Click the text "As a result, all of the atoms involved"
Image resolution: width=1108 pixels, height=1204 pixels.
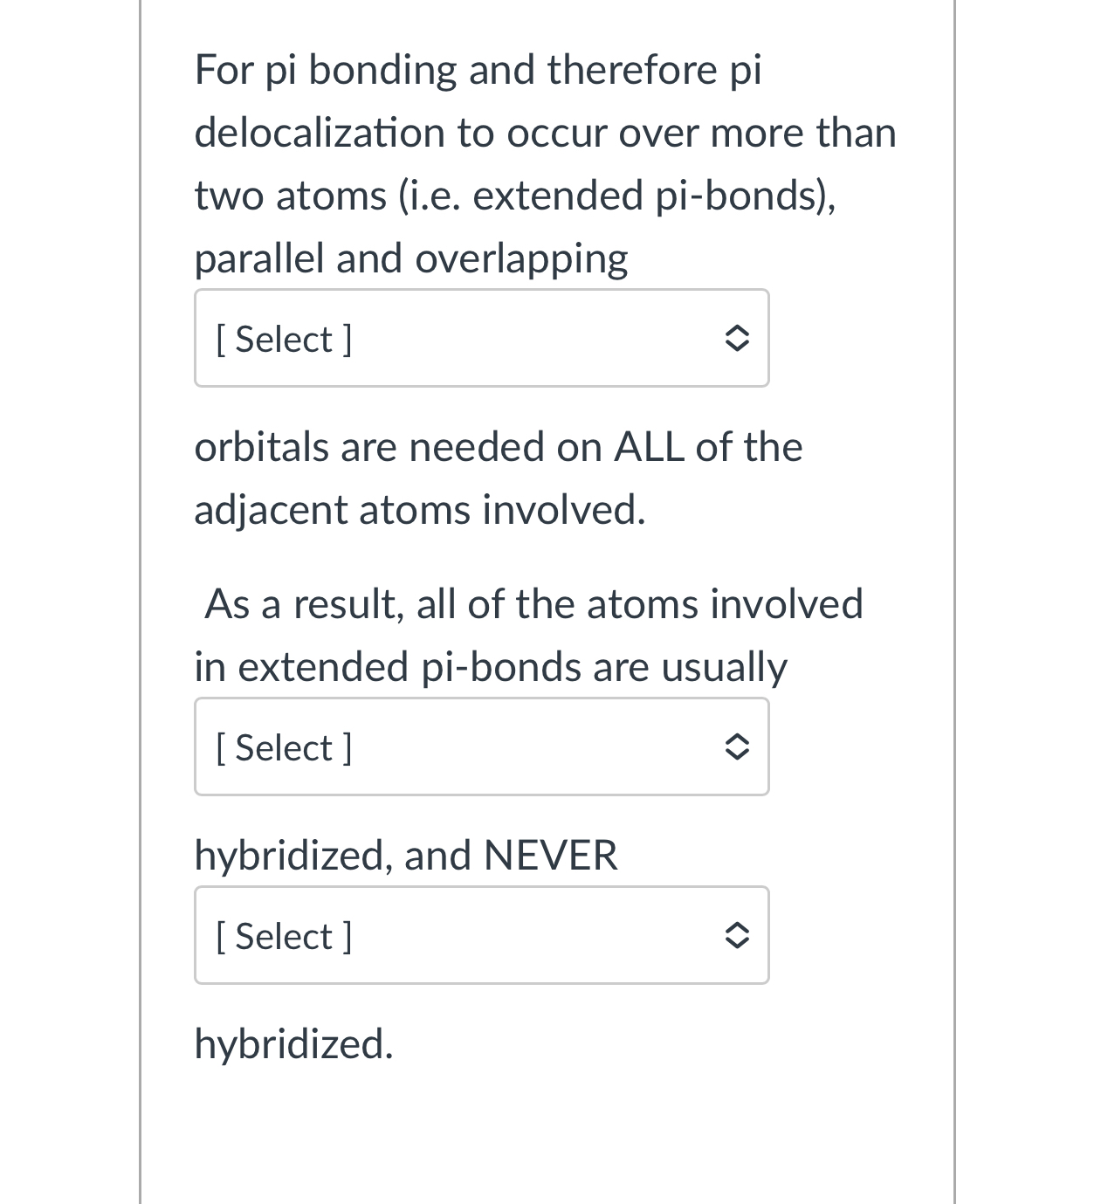click(x=533, y=604)
